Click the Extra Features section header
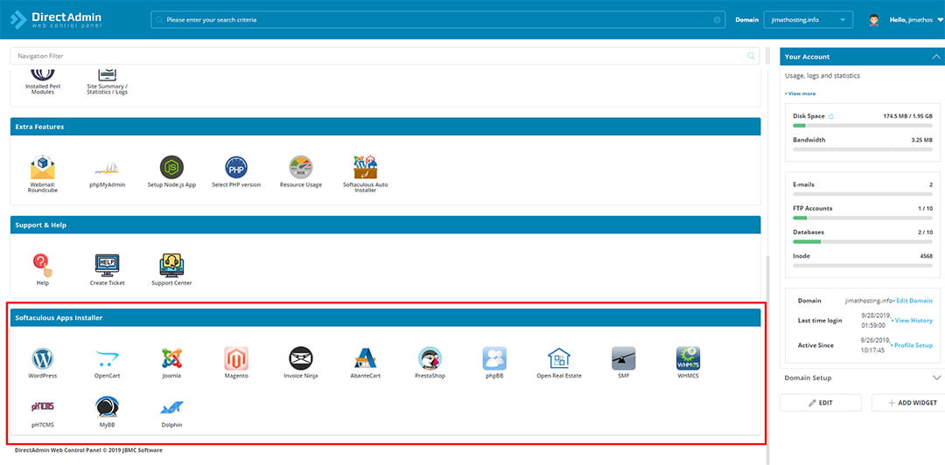Viewport: 945px width, 465px height. pyautogui.click(x=386, y=127)
